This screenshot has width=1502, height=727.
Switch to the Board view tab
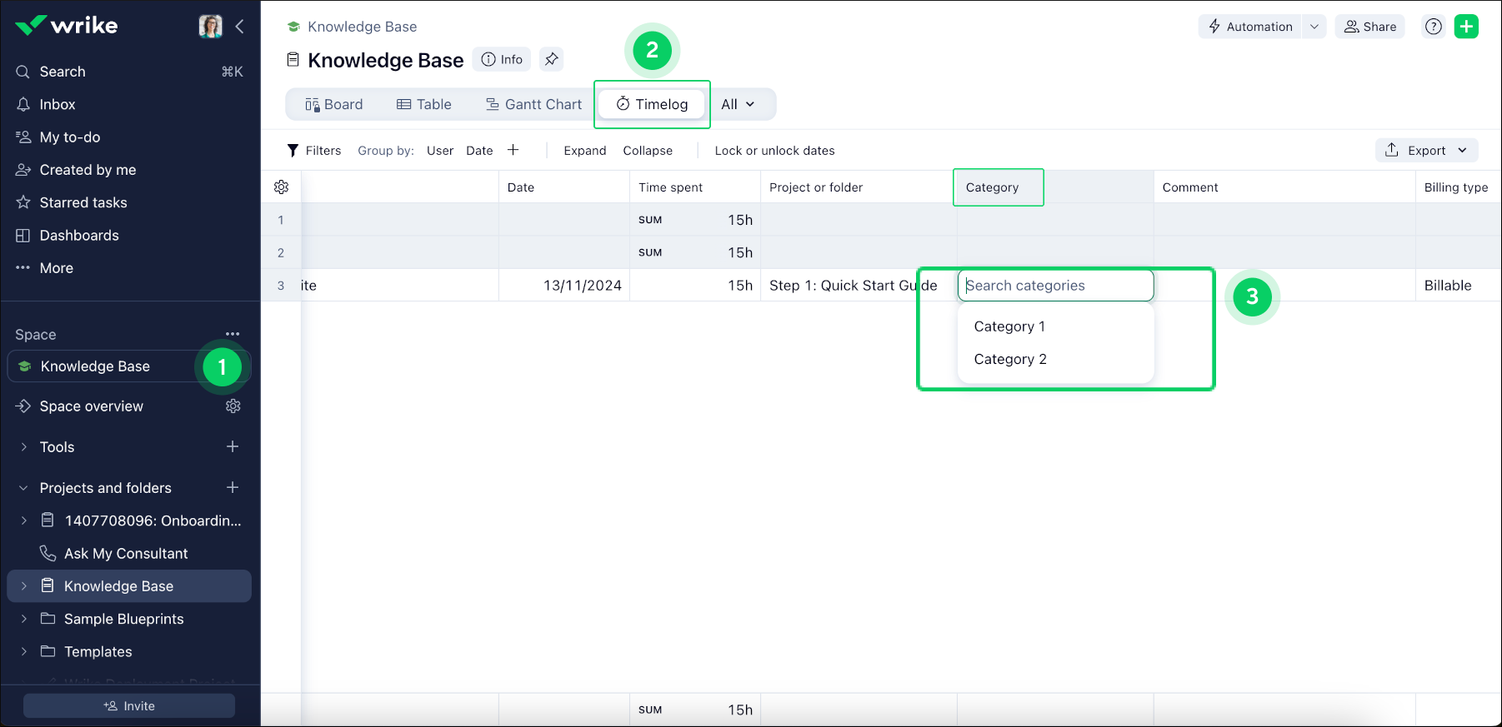333,104
